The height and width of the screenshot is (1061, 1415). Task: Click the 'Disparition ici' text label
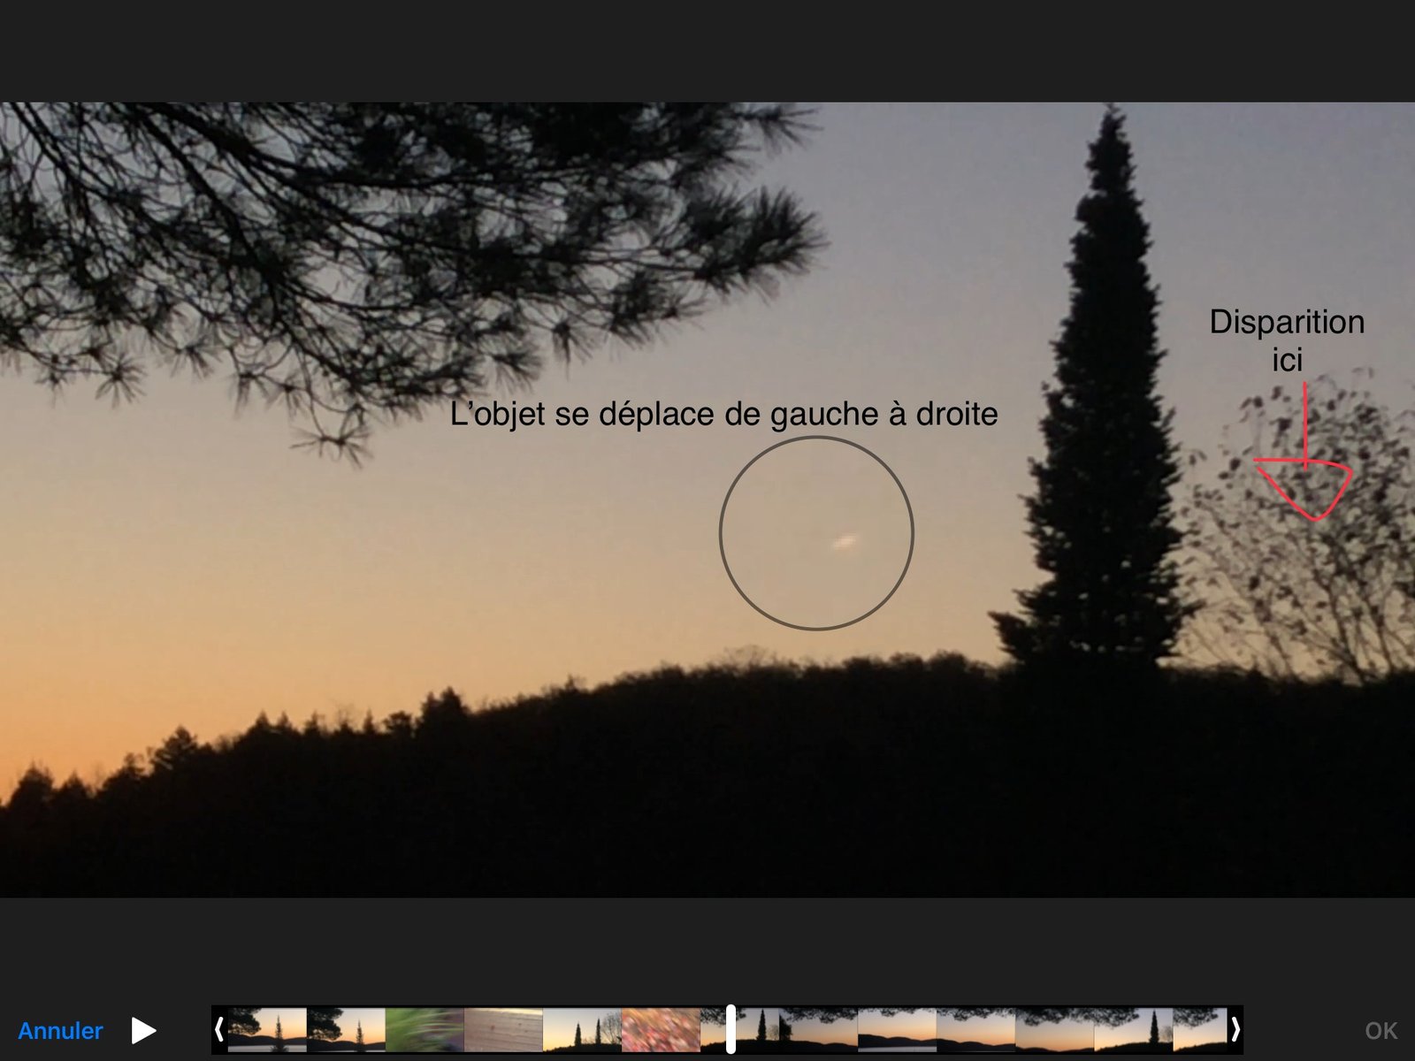[x=1286, y=340]
